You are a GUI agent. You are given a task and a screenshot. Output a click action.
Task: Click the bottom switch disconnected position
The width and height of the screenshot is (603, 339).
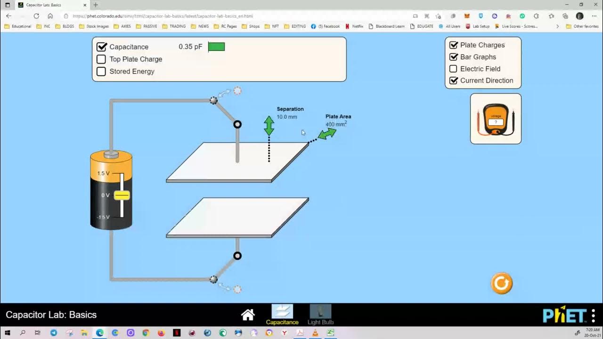click(x=237, y=289)
